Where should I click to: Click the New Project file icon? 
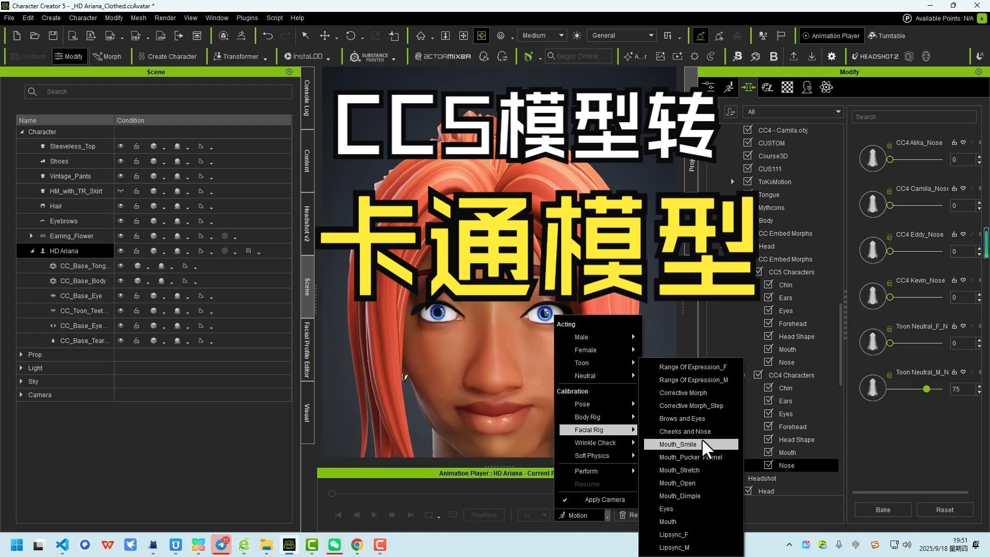[16, 36]
